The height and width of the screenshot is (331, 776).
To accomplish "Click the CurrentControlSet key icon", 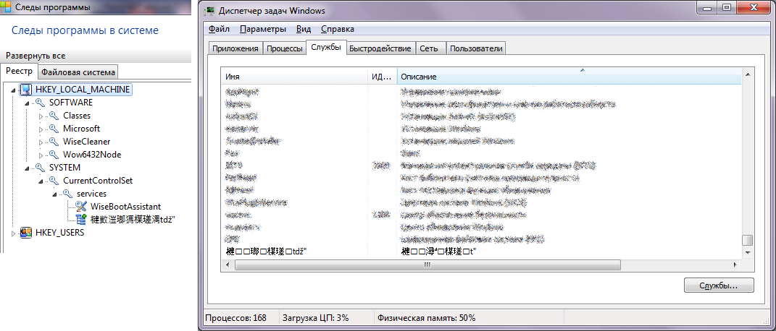I will (54, 181).
